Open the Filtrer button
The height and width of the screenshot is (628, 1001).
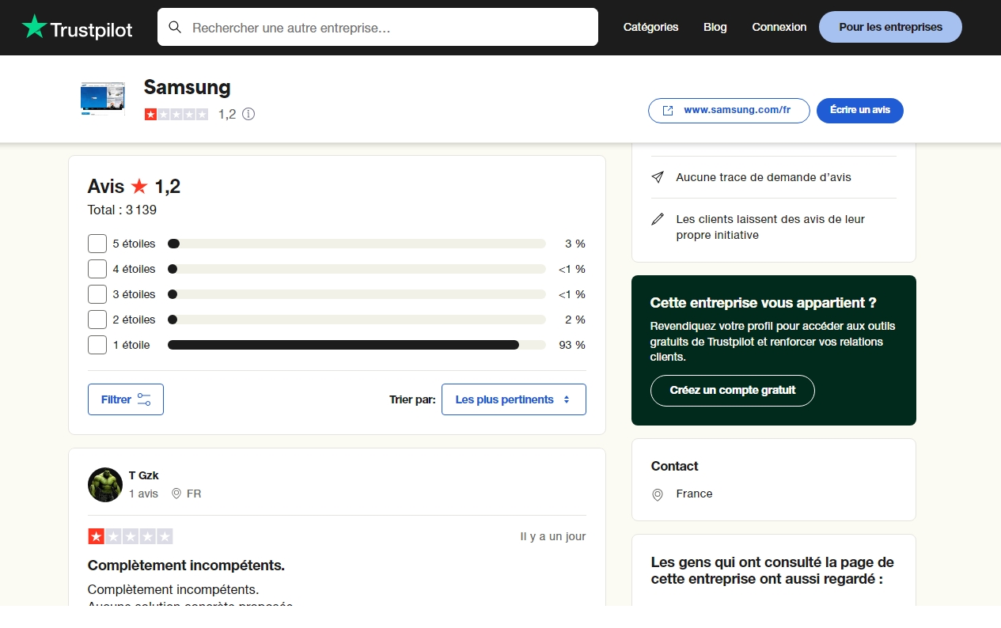(126, 399)
